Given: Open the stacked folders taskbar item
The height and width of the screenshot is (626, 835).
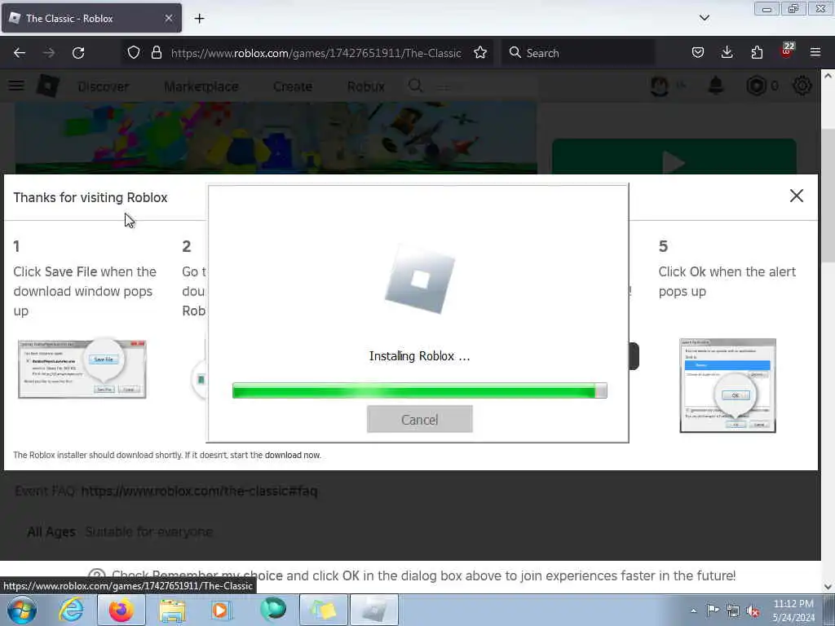Looking at the screenshot, I should point(323,610).
